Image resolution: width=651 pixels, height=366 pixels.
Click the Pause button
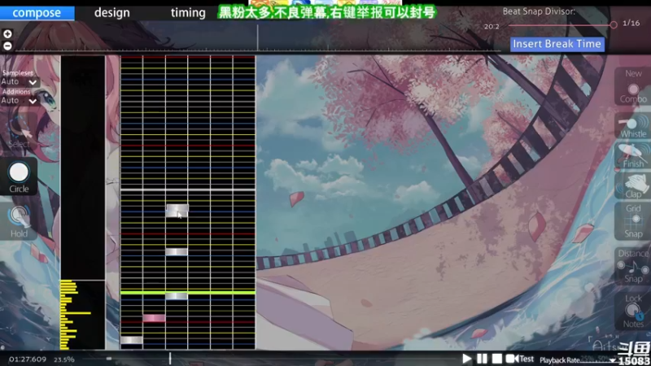[x=482, y=359]
